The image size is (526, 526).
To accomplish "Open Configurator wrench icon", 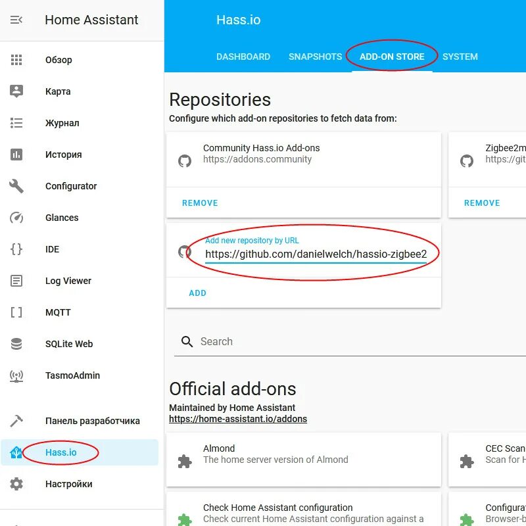I will pos(16,186).
